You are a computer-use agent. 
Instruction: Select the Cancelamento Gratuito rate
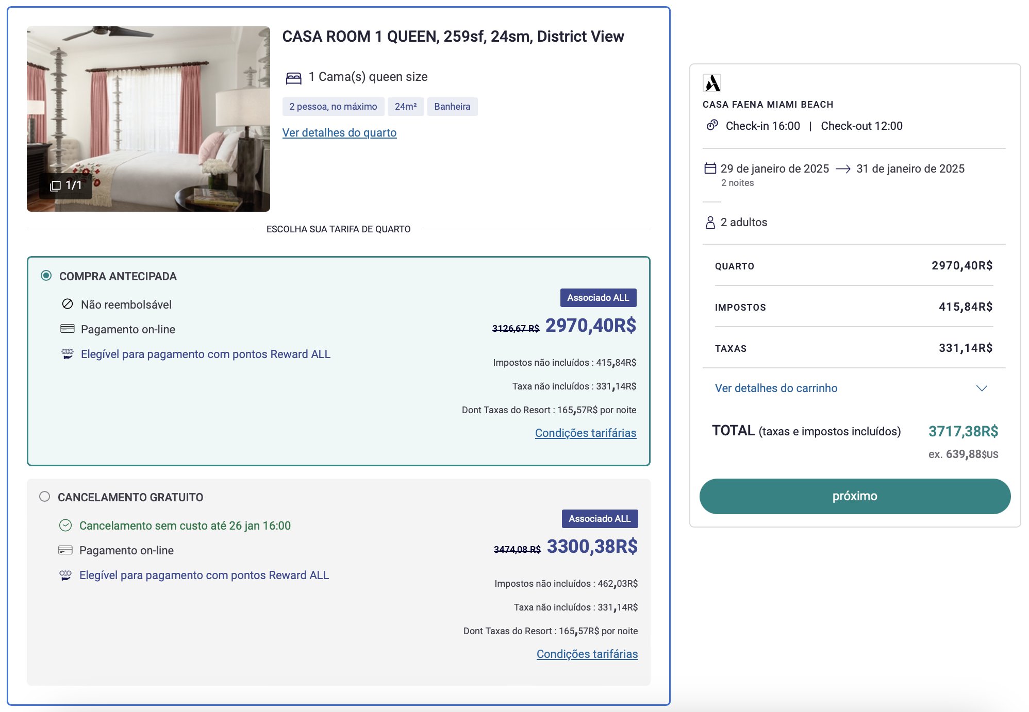(x=45, y=497)
